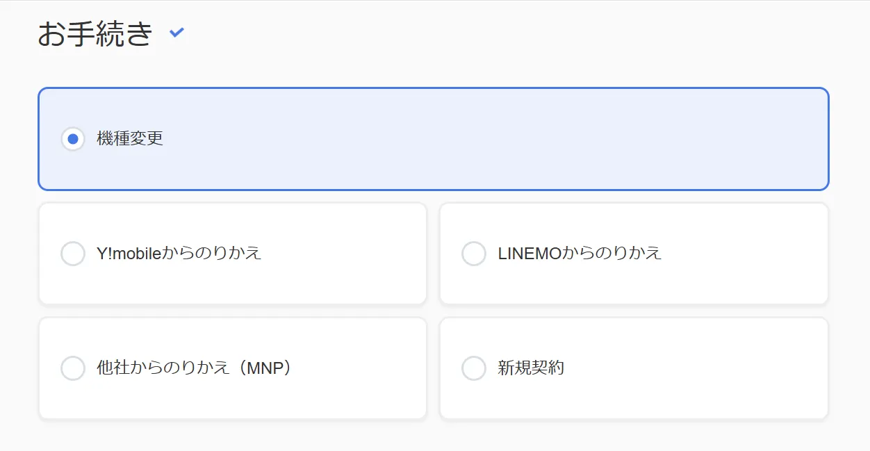Choose the MNP carrier transfer card
The width and height of the screenshot is (870, 451).
(x=233, y=368)
